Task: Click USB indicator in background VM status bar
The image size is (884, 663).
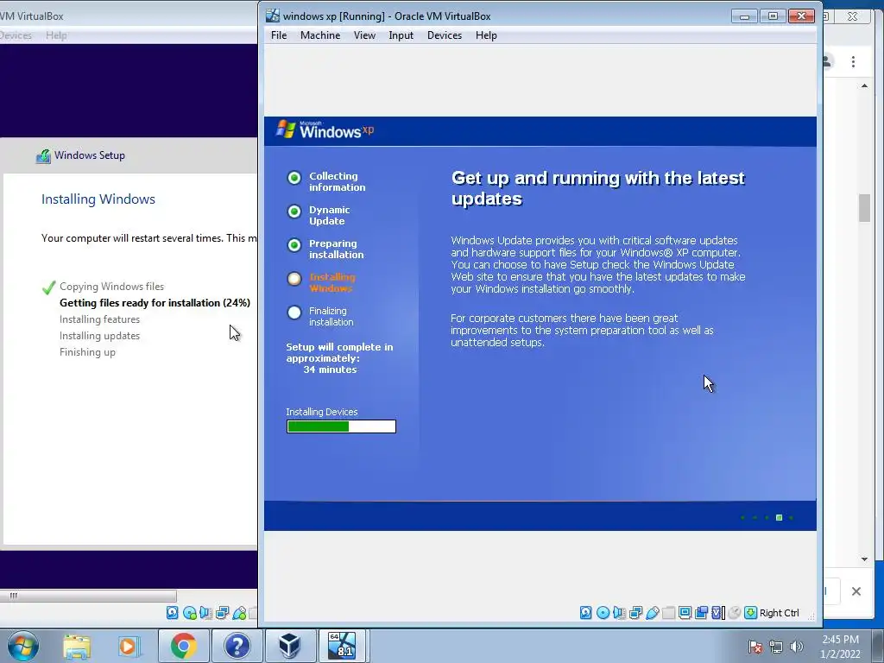Action: pyautogui.click(x=239, y=613)
